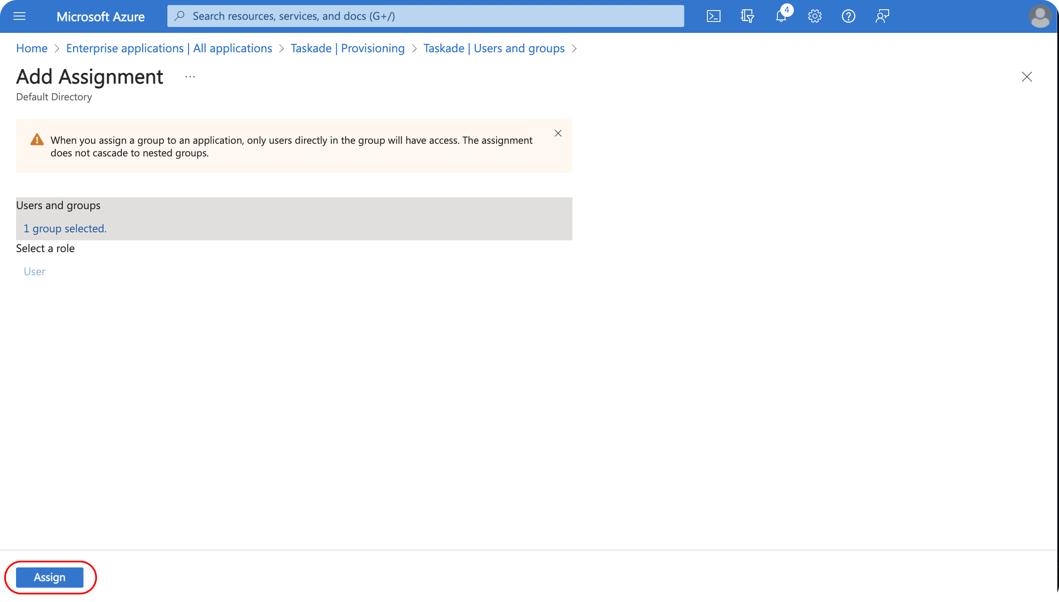
Task: Click the Home breadcrumb
Action: pyautogui.click(x=32, y=48)
